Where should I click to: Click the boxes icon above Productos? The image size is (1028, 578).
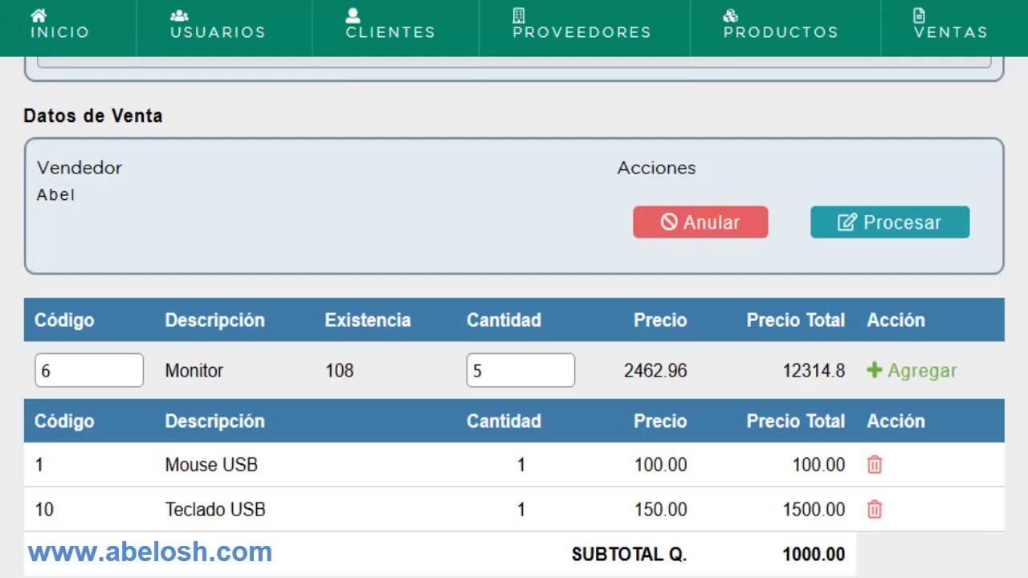coord(730,15)
